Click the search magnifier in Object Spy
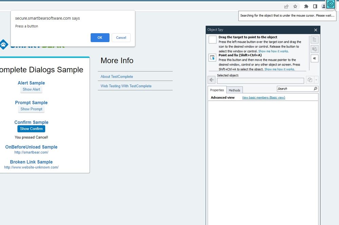Viewport: 339px width, 225px height. pos(316,89)
